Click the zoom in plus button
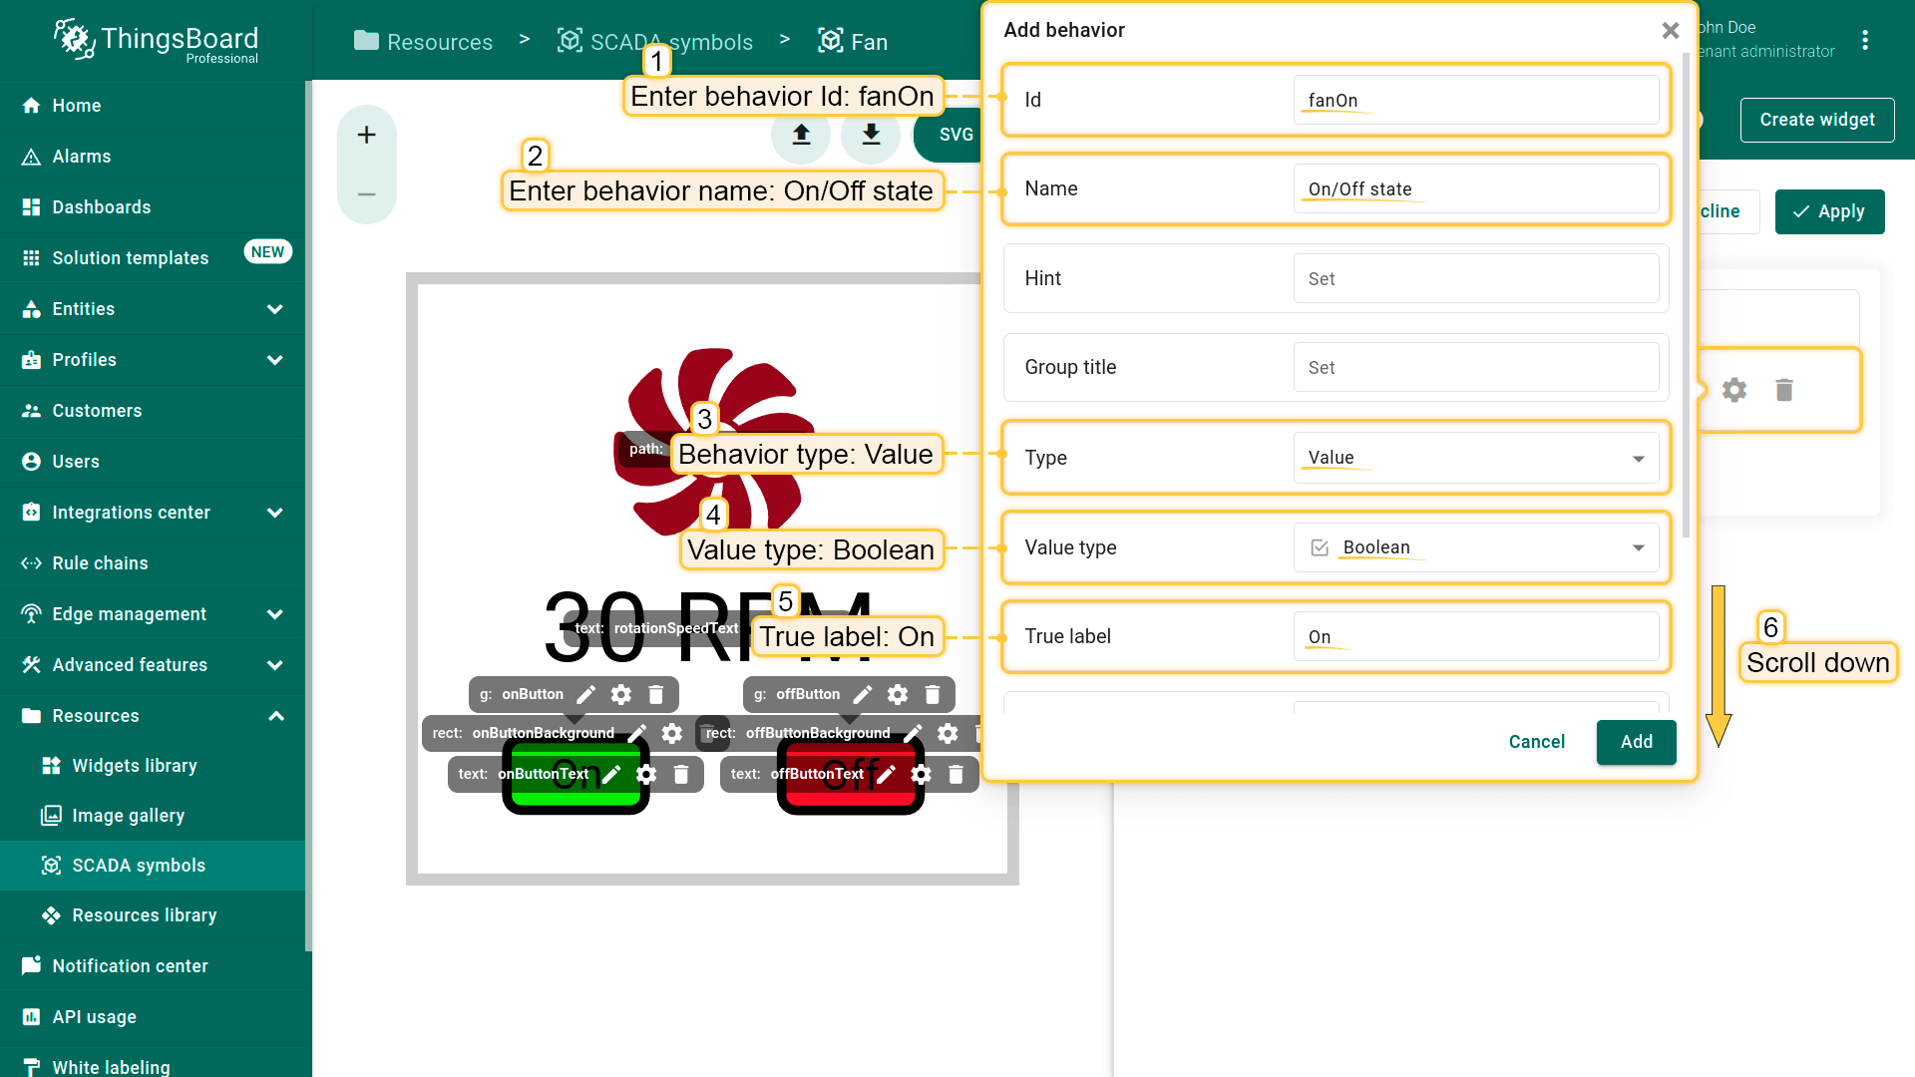 click(x=367, y=135)
